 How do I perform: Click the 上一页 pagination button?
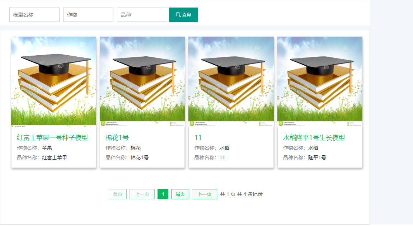click(x=142, y=194)
